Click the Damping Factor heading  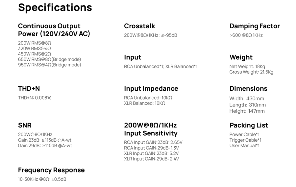coord(255,26)
